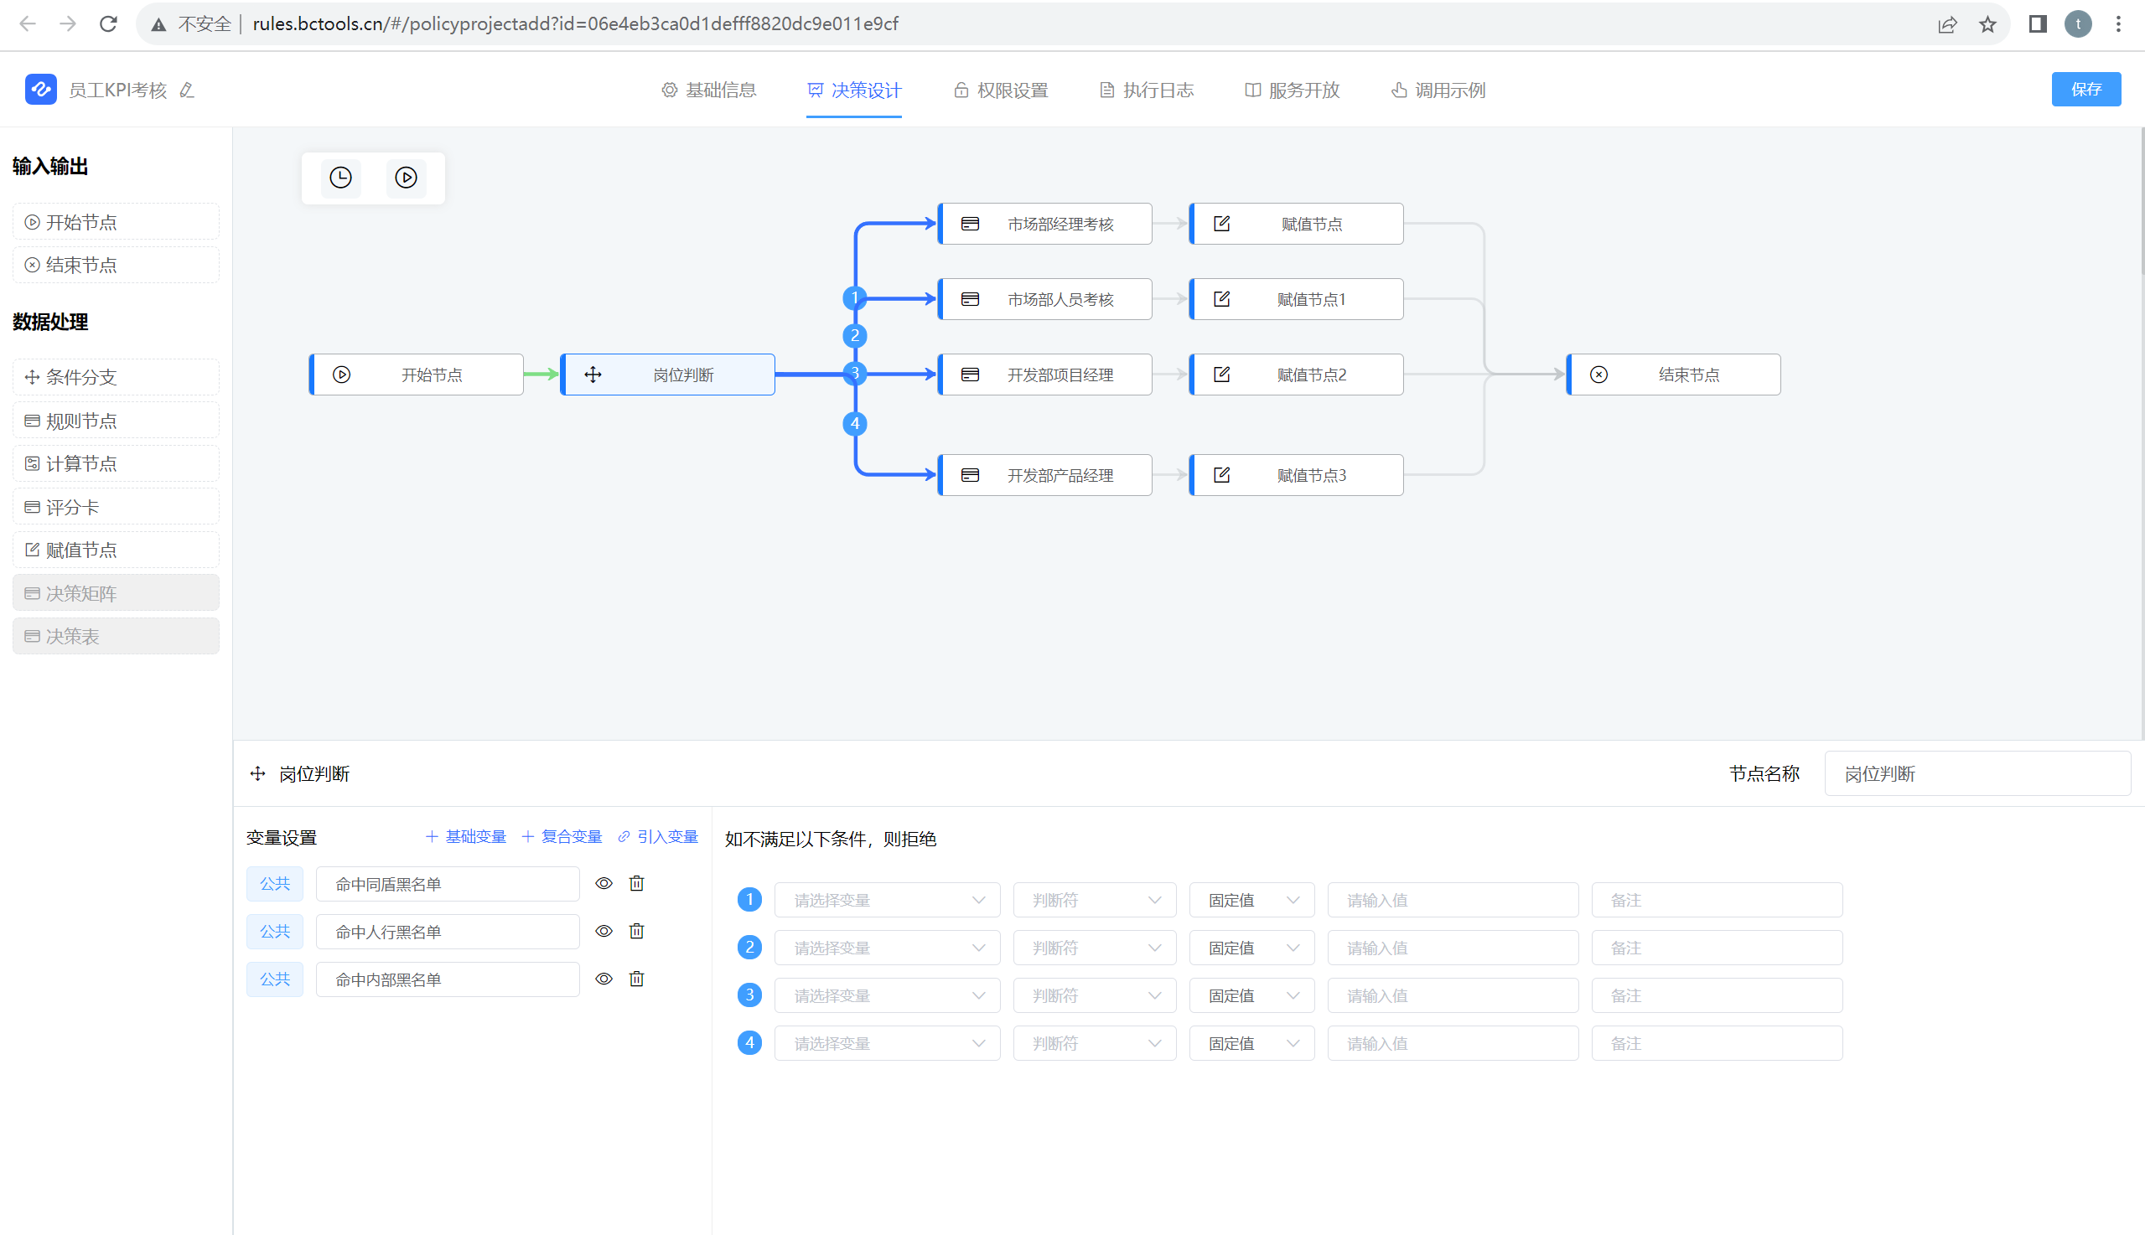This screenshot has height=1235, width=2145.
Task: Delete the 命中同盾黑名单 variable with trash icon
Action: [x=636, y=883]
